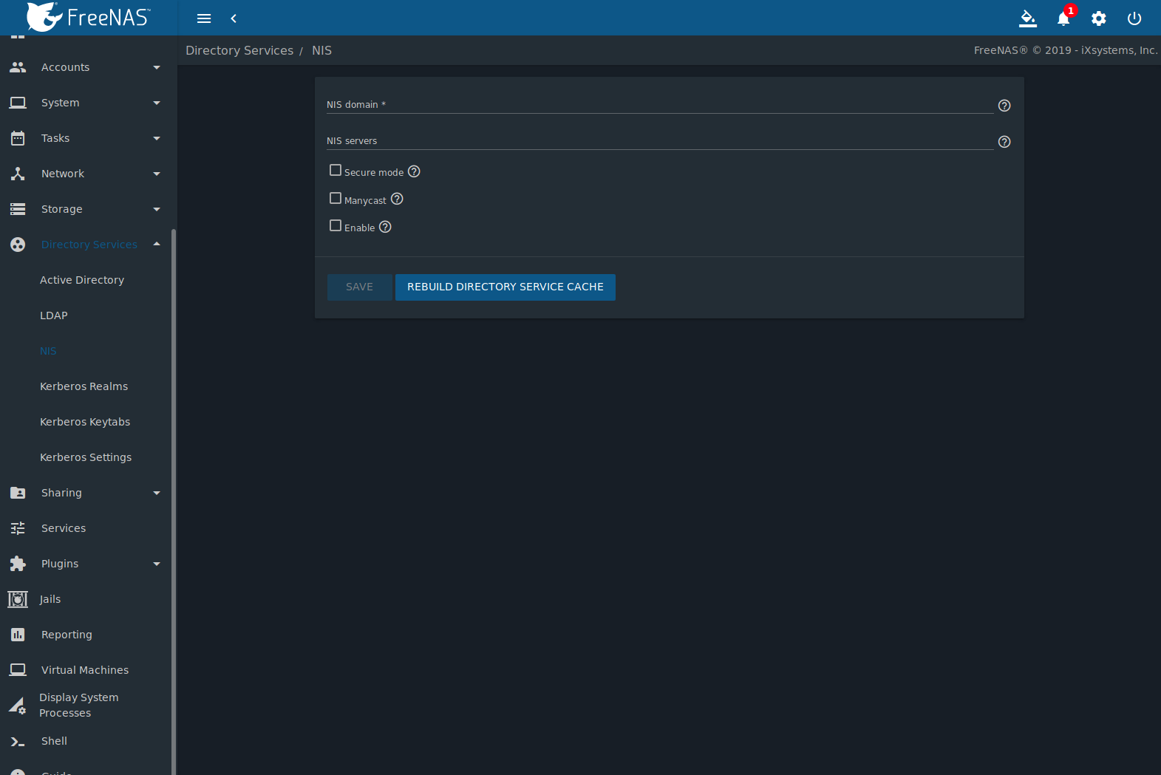Click Directory Services breadcrumb link
The width and height of the screenshot is (1161, 775).
coord(239,50)
